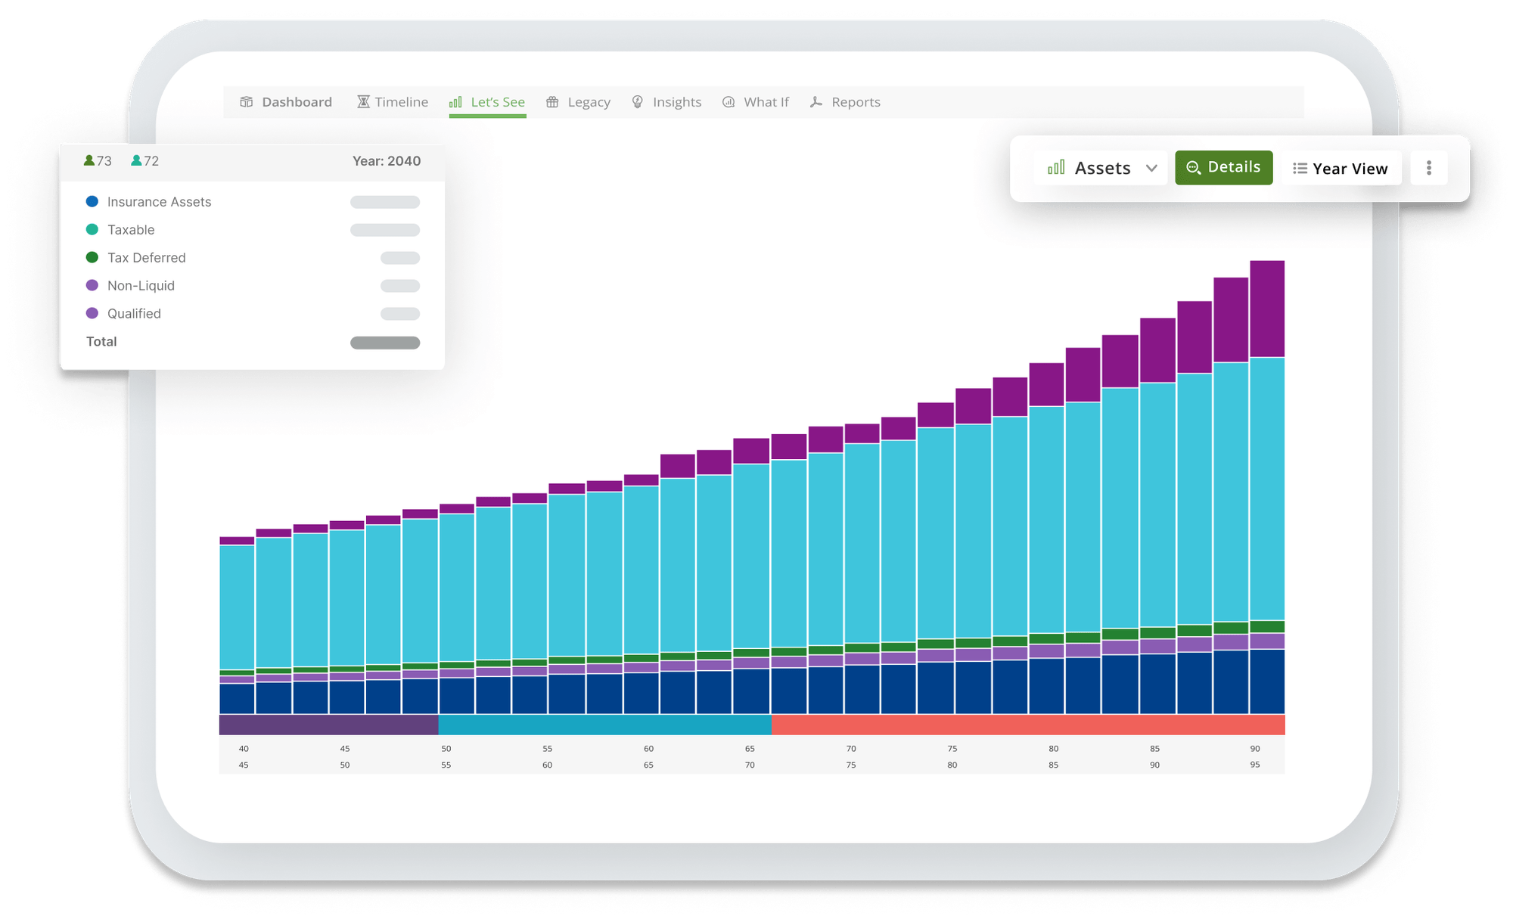Click the Insurance Assets blue legend dot
Viewport: 1513px width, 922px height.
coord(92,201)
